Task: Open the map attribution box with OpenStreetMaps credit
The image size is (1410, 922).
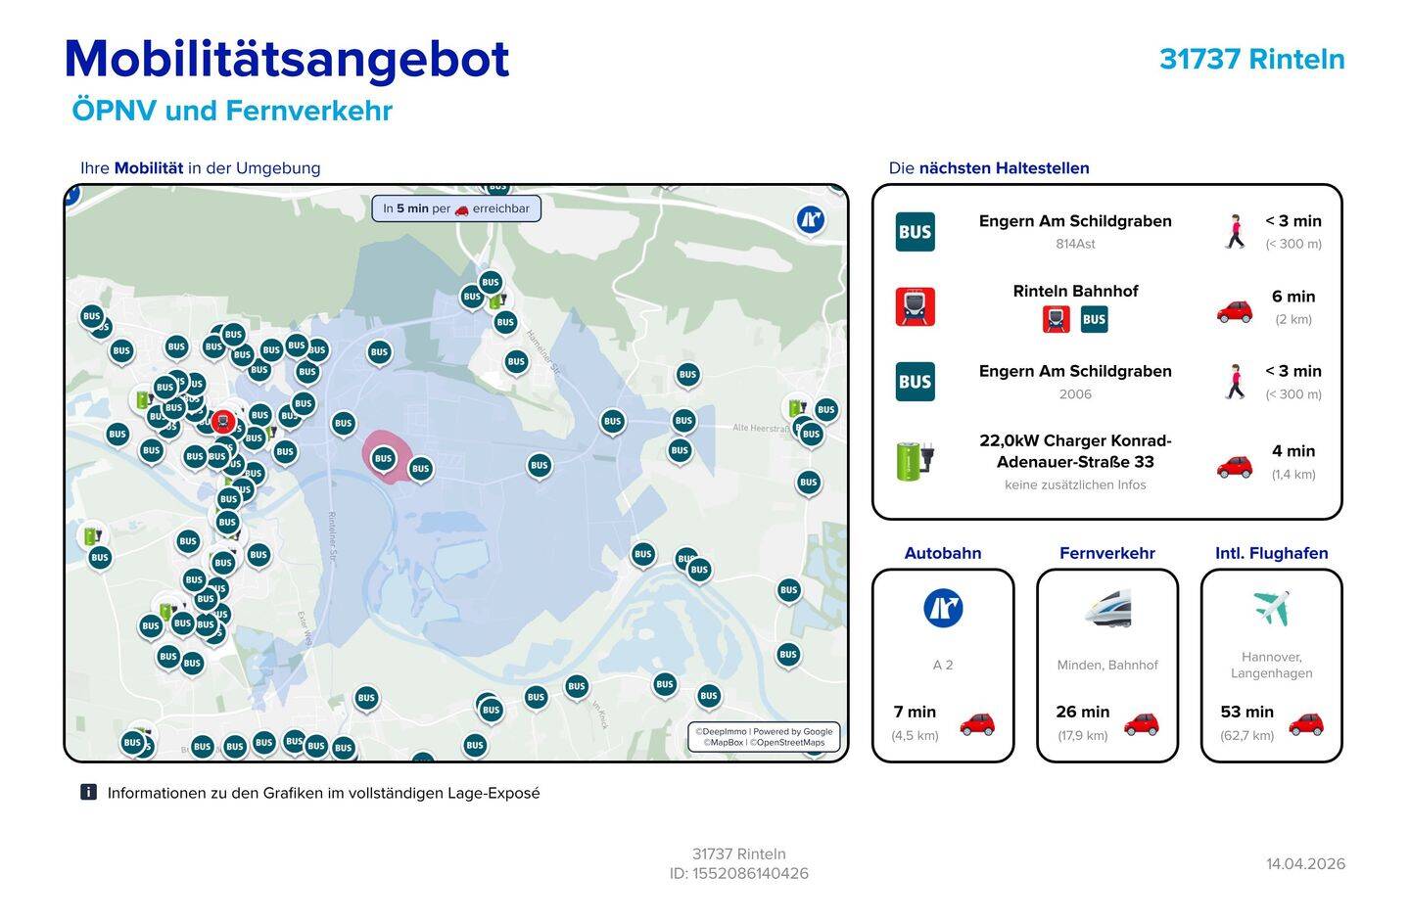Action: click(764, 737)
